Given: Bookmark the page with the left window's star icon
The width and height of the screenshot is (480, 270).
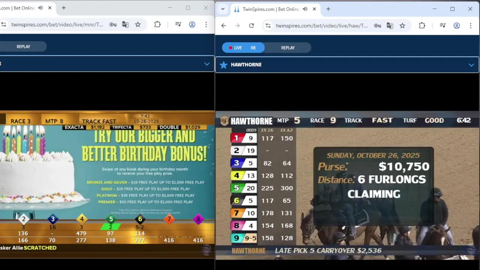Looking at the screenshot, I should pos(138,24).
